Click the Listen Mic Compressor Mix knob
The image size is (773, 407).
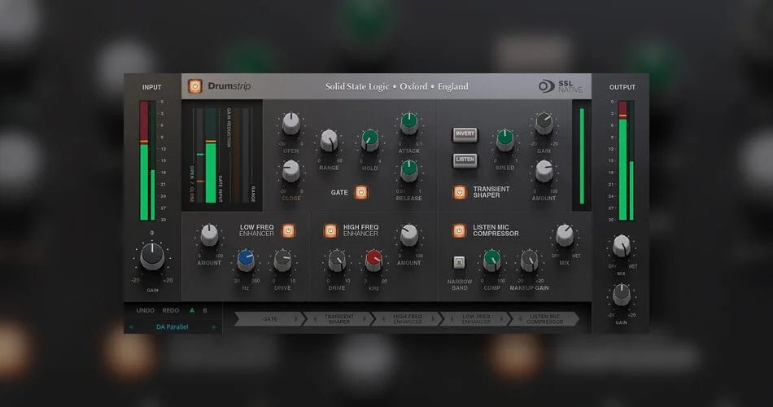tap(565, 235)
